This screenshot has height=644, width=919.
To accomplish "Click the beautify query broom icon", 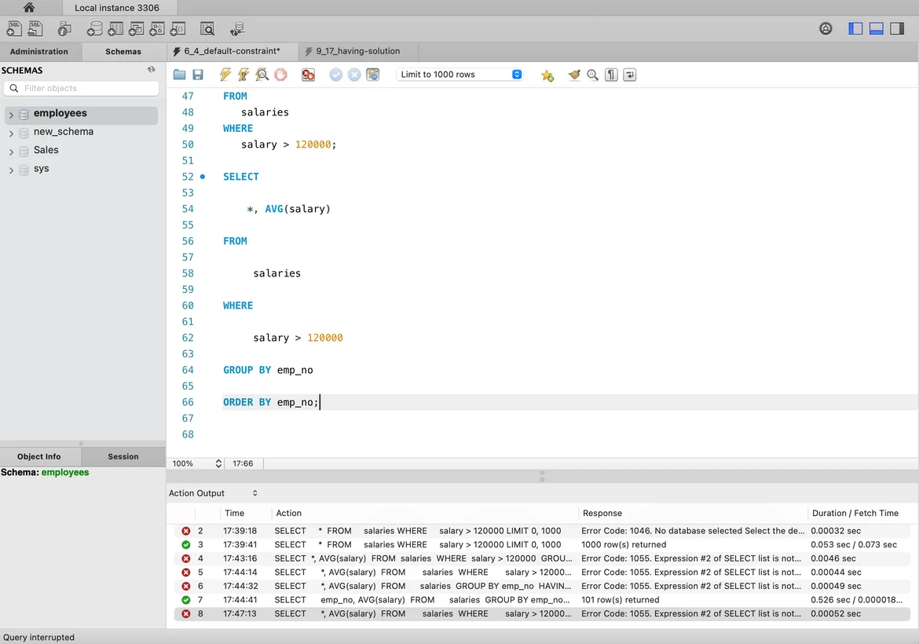I will (574, 75).
